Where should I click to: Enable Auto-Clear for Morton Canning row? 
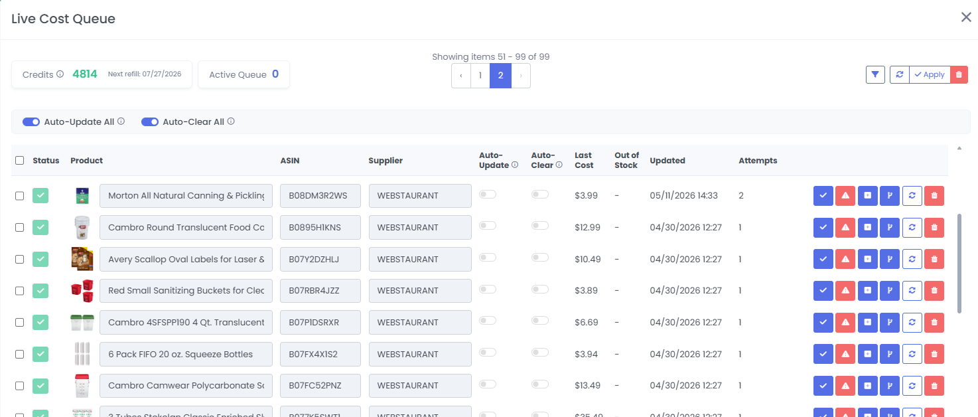[x=540, y=195]
